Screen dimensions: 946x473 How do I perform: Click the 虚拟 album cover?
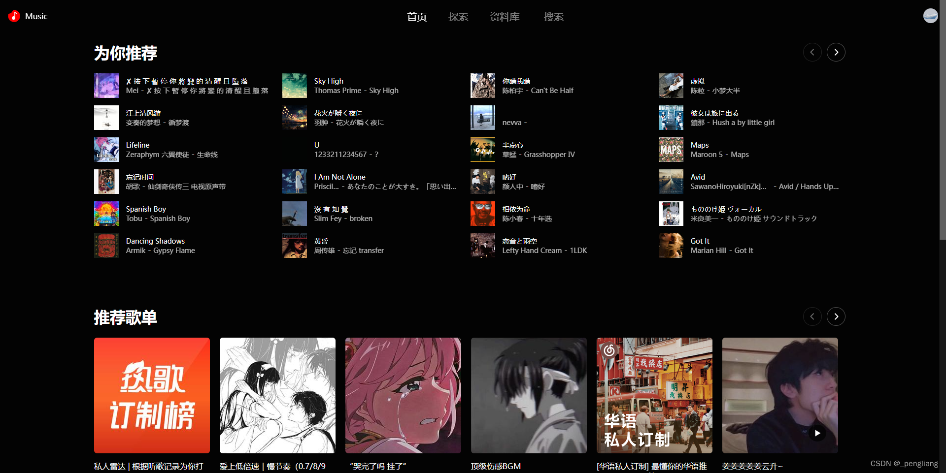tap(671, 86)
